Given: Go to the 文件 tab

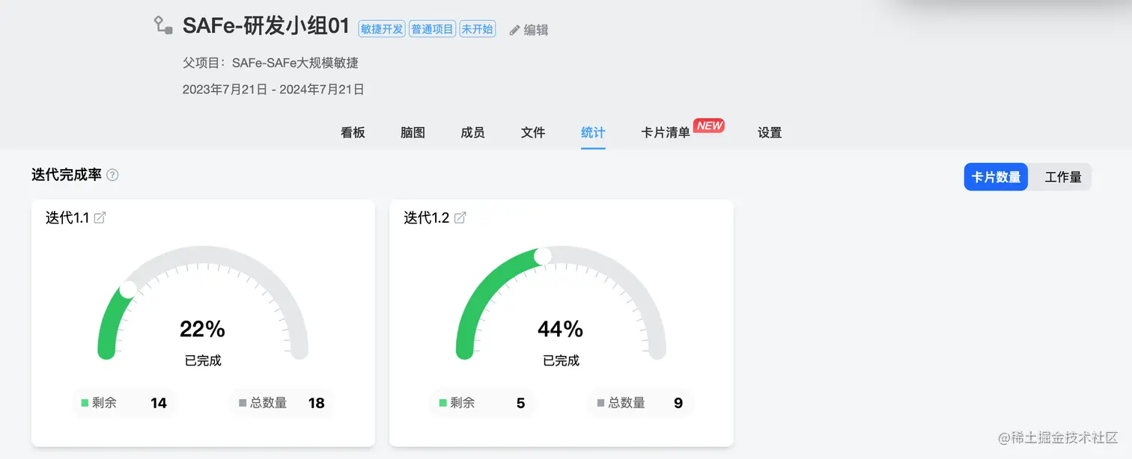Looking at the screenshot, I should click(532, 132).
